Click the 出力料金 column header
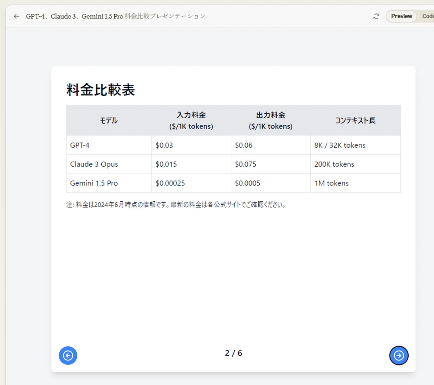Image resolution: width=434 pixels, height=385 pixels. (271, 121)
